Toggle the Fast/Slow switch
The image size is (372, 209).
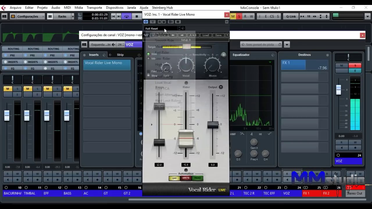tap(149, 73)
